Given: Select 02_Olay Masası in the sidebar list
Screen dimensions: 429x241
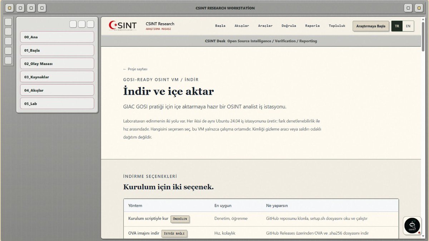Looking at the screenshot, I should (57, 63).
